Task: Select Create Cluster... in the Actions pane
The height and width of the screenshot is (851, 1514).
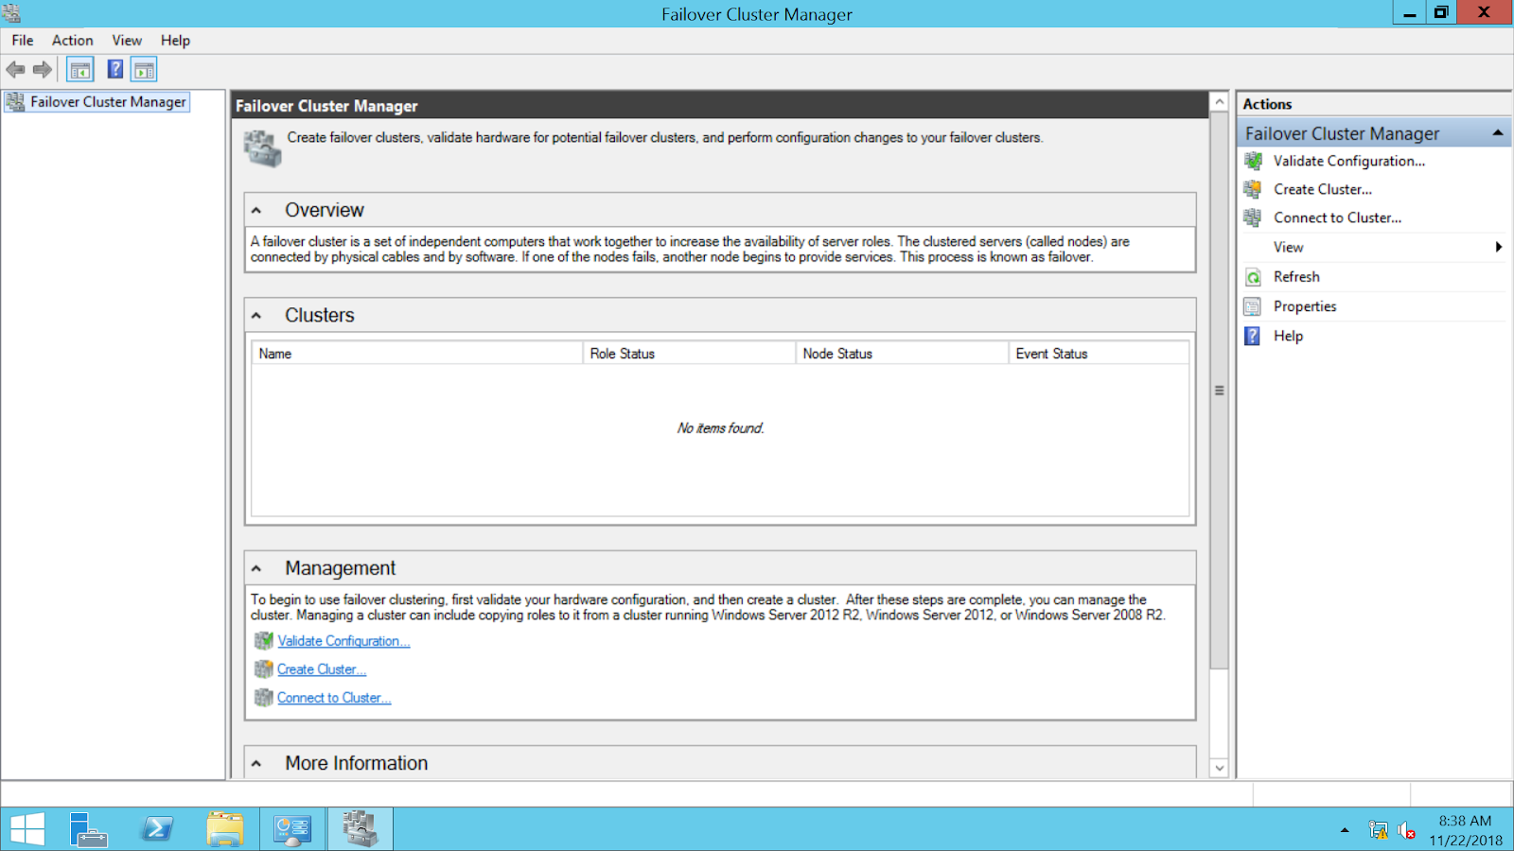Action: [1323, 189]
